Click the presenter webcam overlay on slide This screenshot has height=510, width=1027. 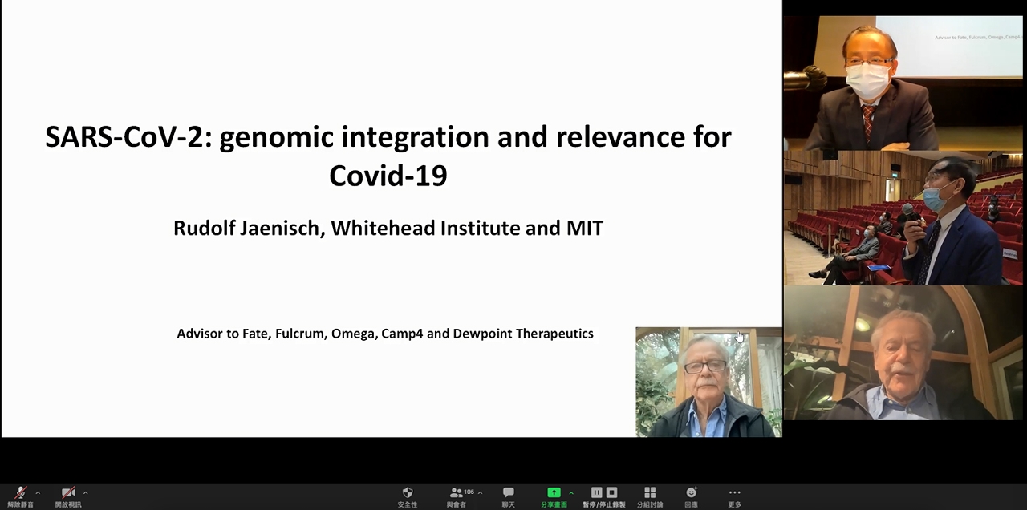(708, 382)
